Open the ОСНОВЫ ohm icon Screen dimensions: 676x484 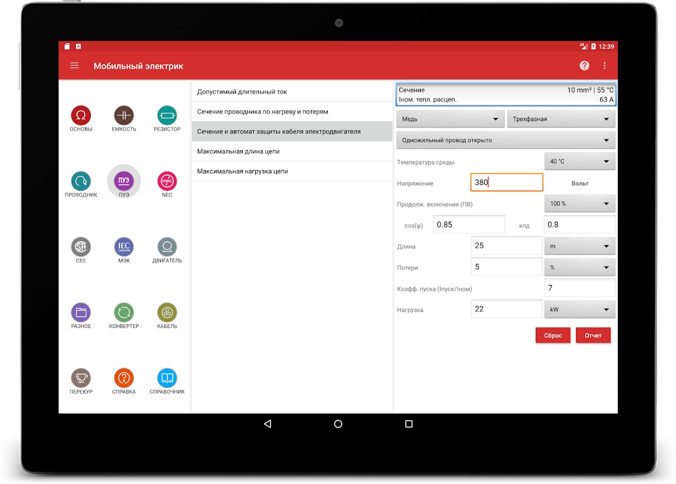(81, 116)
